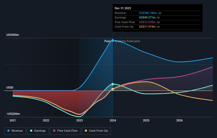Click the 'Dec 31 2023' tooltip date

123,8
